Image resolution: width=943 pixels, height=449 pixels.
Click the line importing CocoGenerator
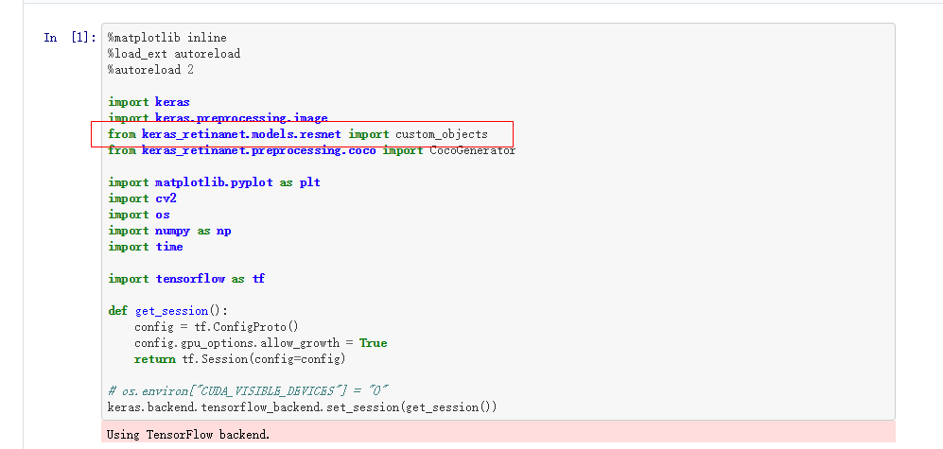click(x=311, y=150)
